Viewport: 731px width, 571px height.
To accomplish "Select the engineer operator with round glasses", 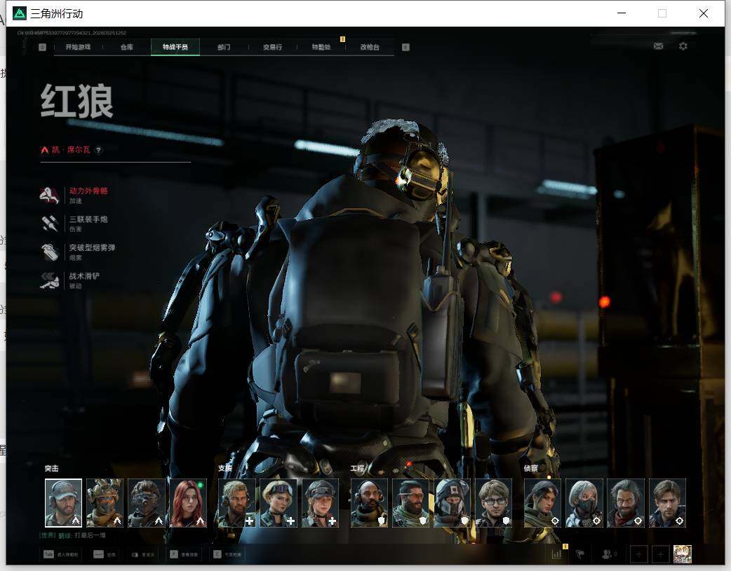I will click(494, 503).
